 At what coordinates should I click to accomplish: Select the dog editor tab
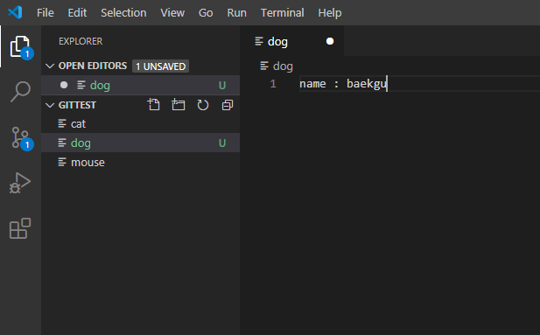pos(292,41)
